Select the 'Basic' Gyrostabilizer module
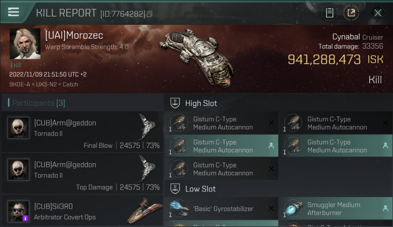The height and width of the screenshot is (227, 393). (x=221, y=209)
